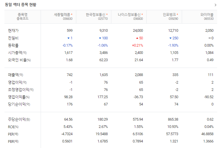
Task: Click the current price 24,000
Action: (138, 31)
